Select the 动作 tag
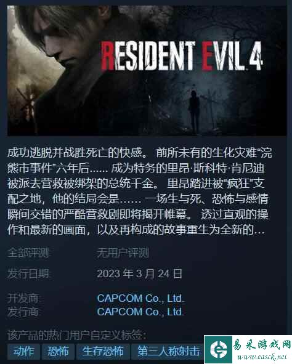Screen dimensions: 292x364 pos(23,351)
